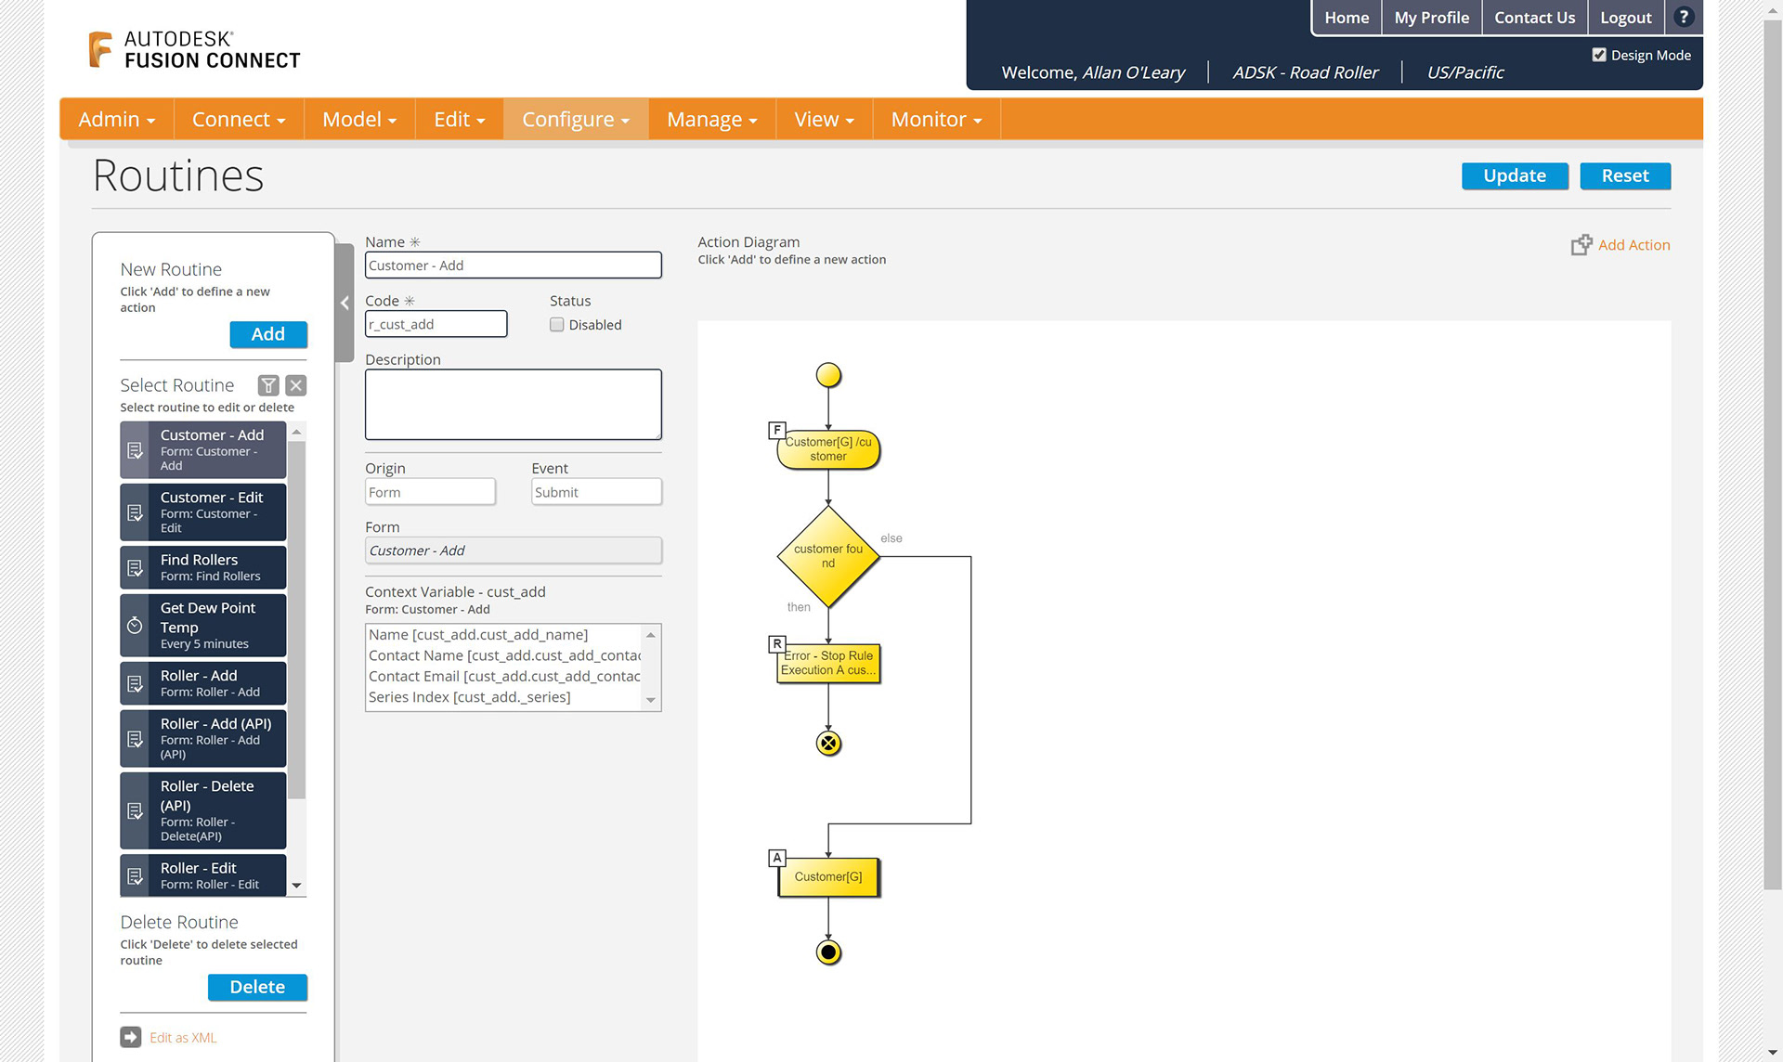Enable the Disabled status checkbox

coord(556,325)
